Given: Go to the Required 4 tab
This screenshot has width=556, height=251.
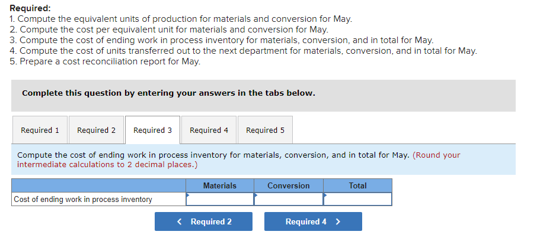Looking at the screenshot, I should point(209,130).
